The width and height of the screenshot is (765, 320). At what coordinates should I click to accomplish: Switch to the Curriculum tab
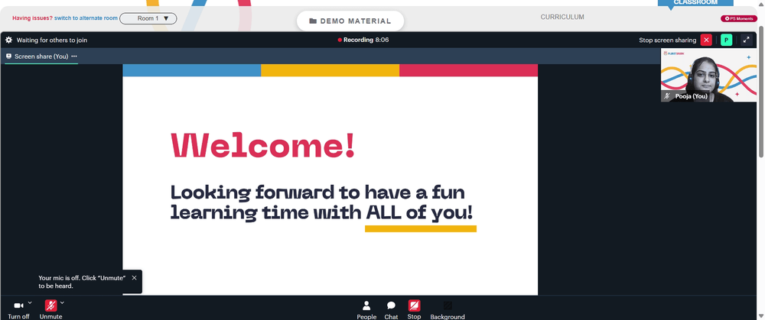pos(562,17)
